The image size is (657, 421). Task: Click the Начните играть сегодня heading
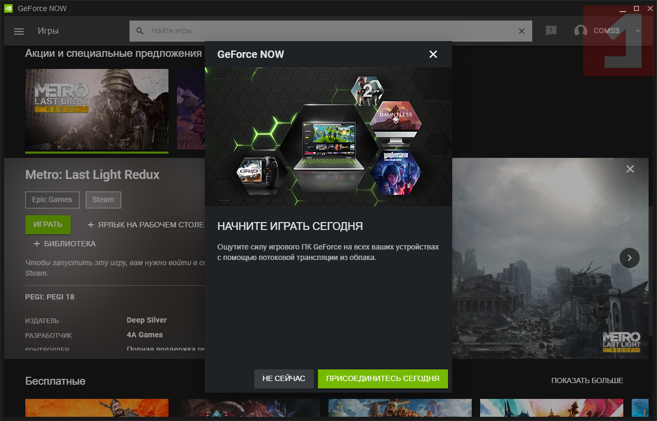[290, 226]
